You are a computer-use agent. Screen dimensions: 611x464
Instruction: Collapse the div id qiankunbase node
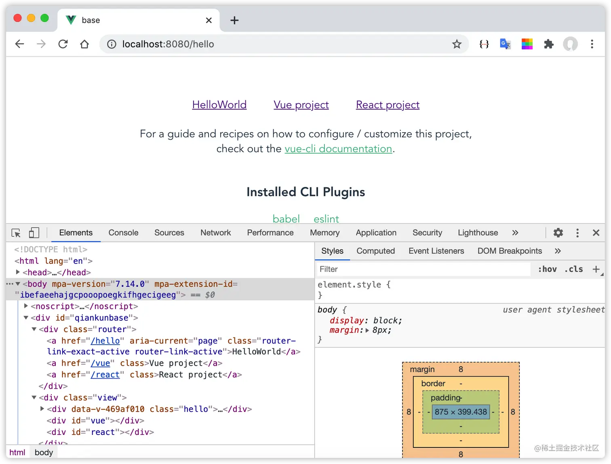click(x=26, y=318)
